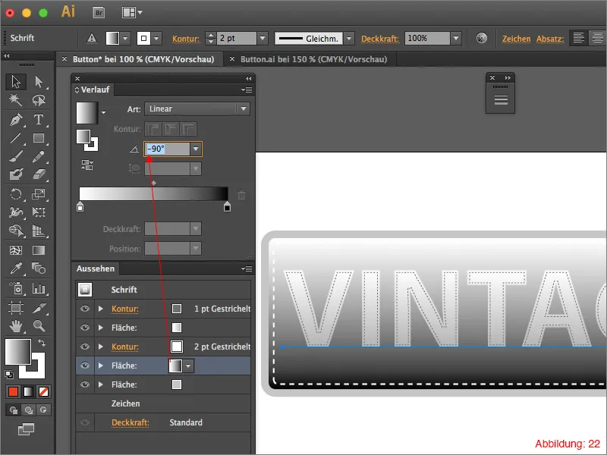Select the Selection tool arrow
This screenshot has width=607, height=455.
[x=16, y=82]
